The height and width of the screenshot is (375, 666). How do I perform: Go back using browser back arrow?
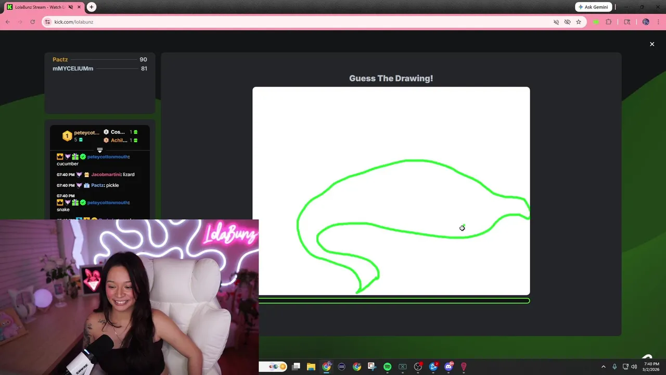click(x=8, y=22)
